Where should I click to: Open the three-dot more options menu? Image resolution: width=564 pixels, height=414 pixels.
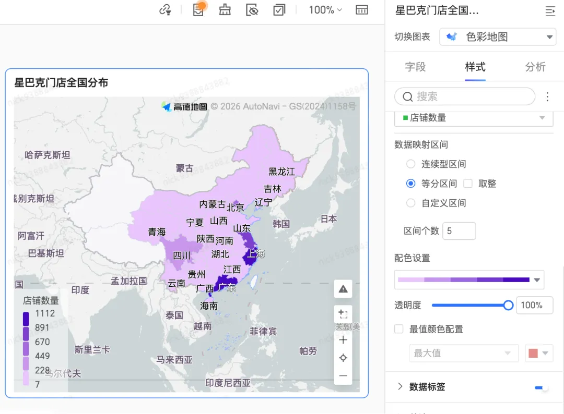[547, 96]
